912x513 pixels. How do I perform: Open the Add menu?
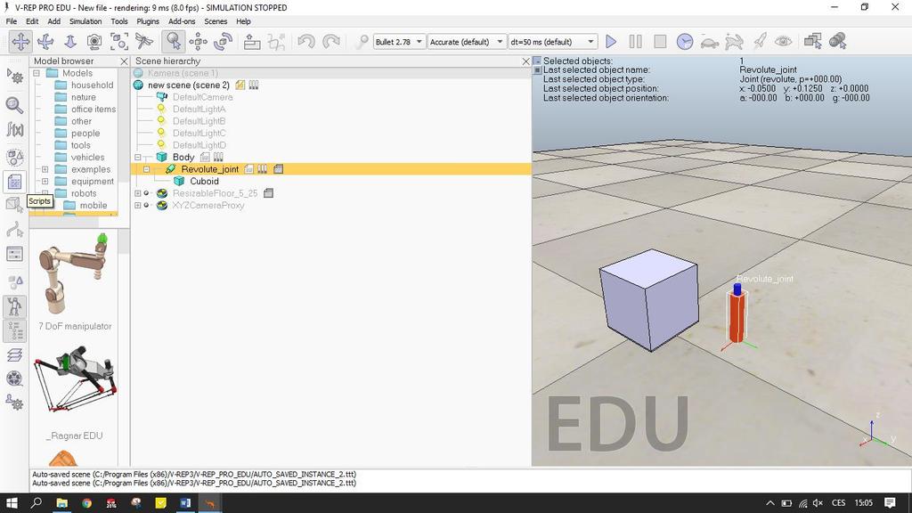(x=54, y=21)
